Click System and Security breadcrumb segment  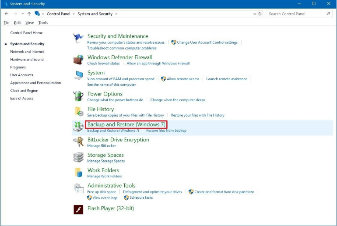(x=95, y=14)
